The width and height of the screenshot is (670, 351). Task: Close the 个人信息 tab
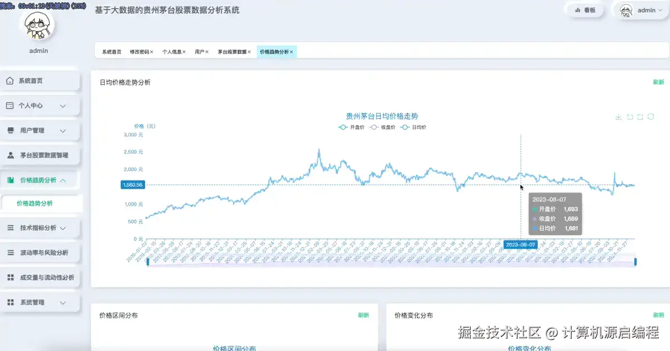[x=184, y=52]
